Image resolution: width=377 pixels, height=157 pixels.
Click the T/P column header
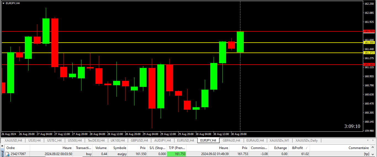point(177,148)
